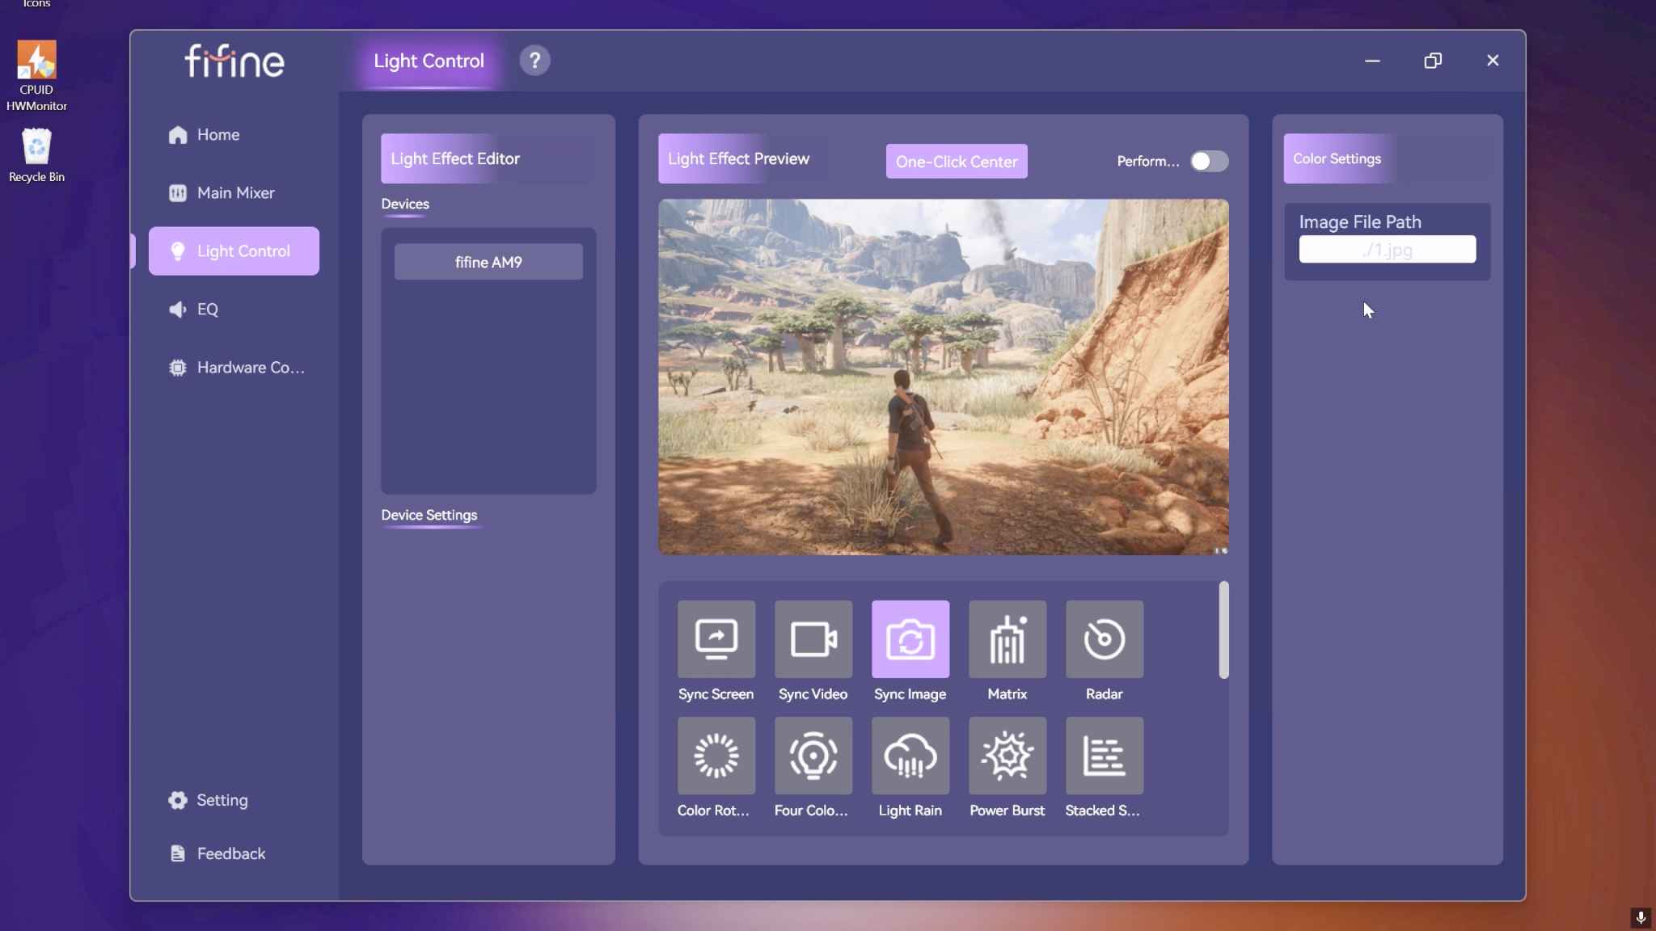Select the Power Burst effect
The height and width of the screenshot is (931, 1656).
click(x=1007, y=755)
